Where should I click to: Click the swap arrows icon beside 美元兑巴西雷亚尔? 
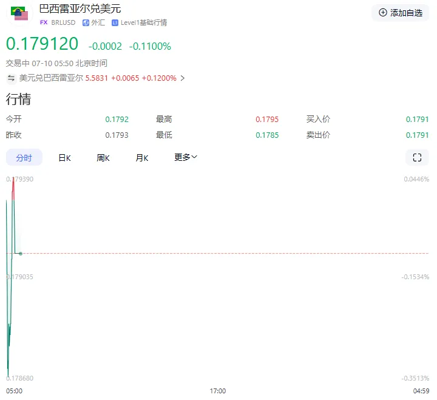[11, 78]
